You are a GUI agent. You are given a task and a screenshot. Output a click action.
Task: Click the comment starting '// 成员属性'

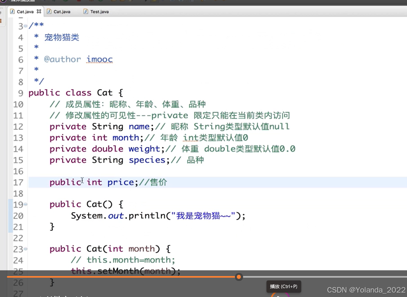[x=128, y=104]
